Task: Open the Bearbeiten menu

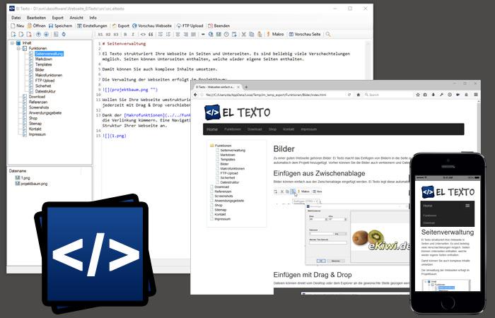Action: 36,18
